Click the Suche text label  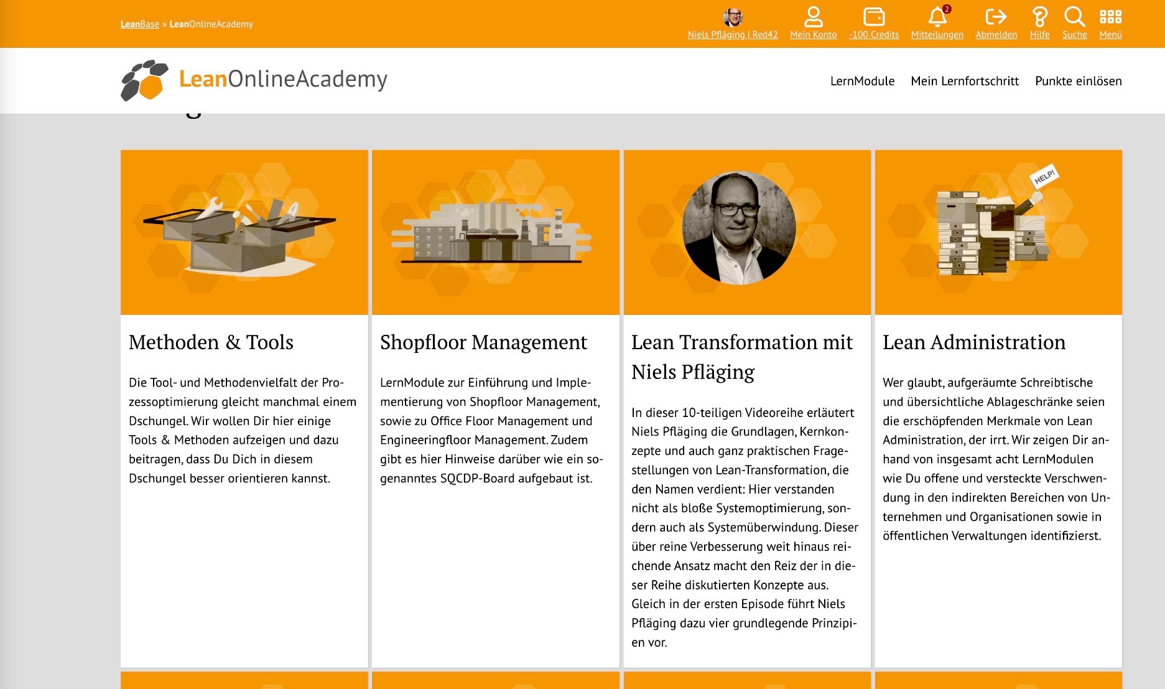pos(1074,35)
